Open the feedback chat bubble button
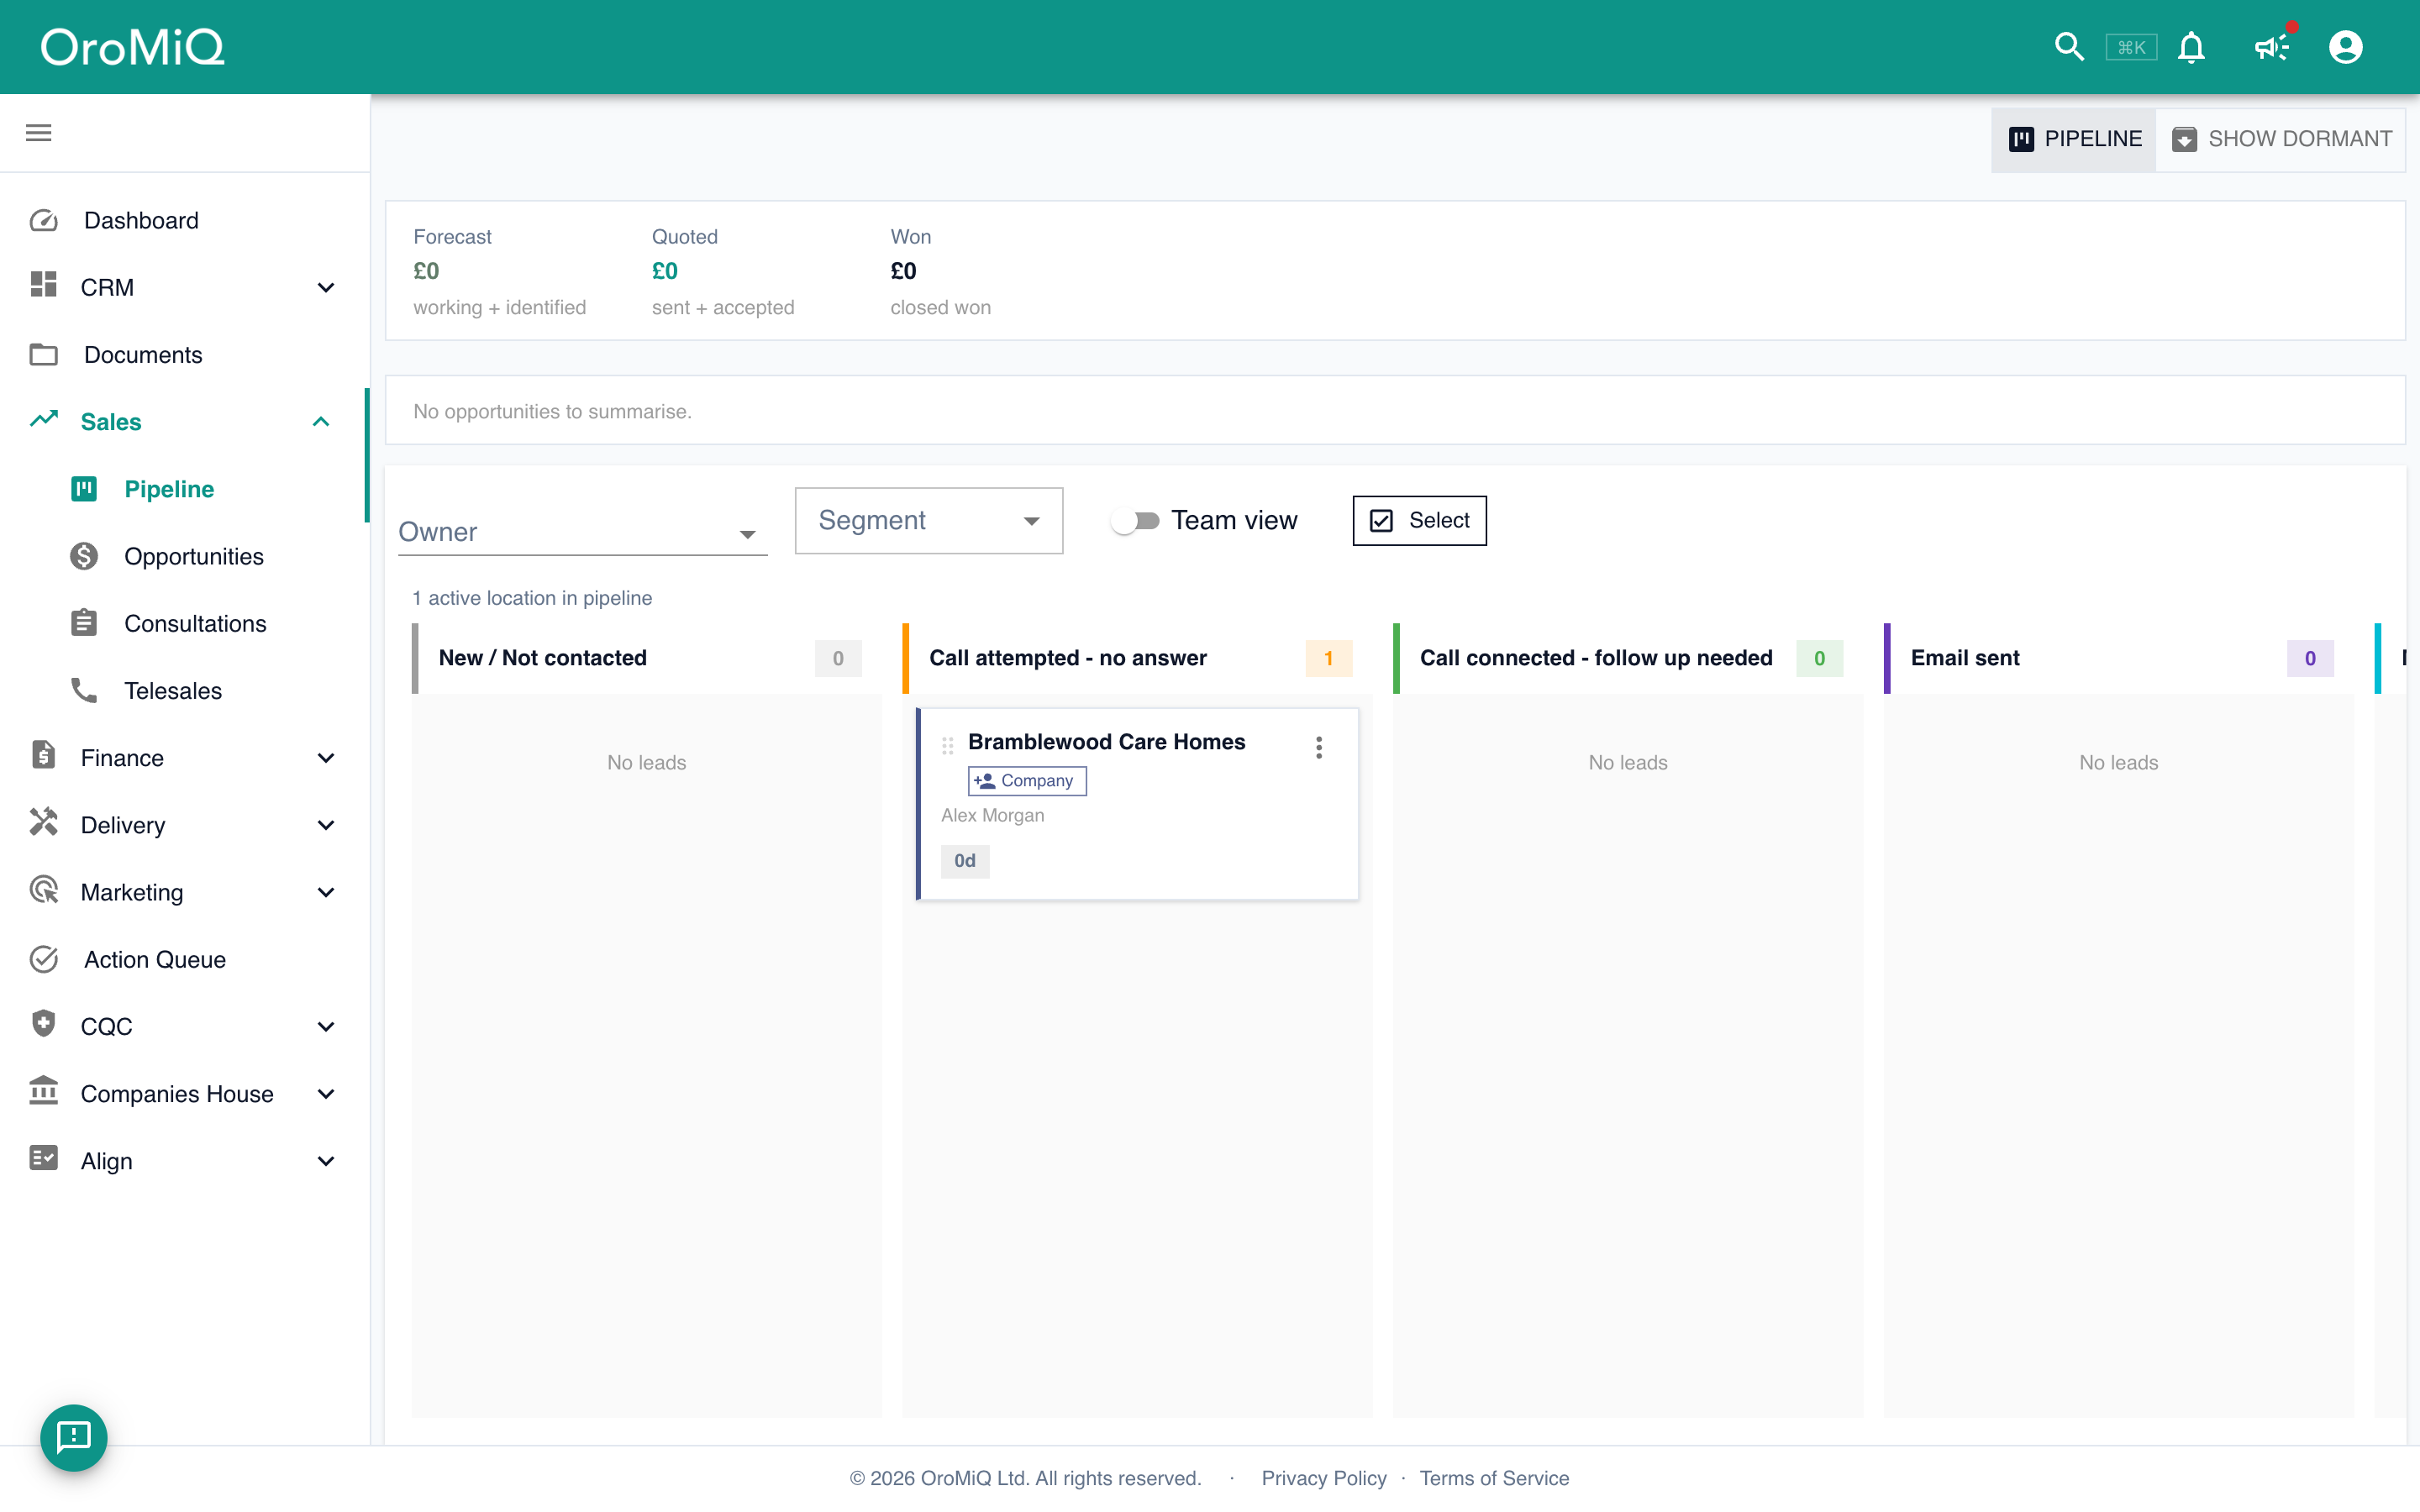 point(74,1437)
